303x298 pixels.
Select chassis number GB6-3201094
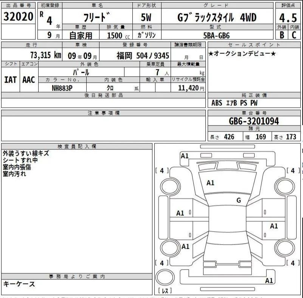click(254, 121)
